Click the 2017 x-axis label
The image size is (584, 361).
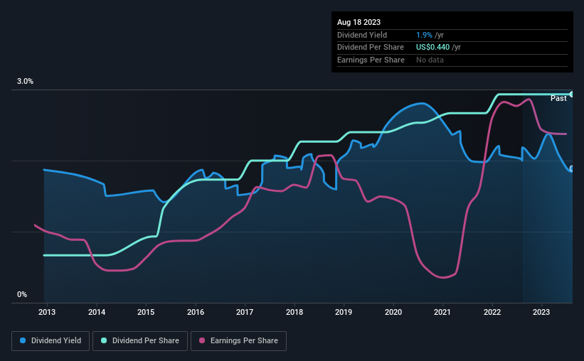pos(245,312)
